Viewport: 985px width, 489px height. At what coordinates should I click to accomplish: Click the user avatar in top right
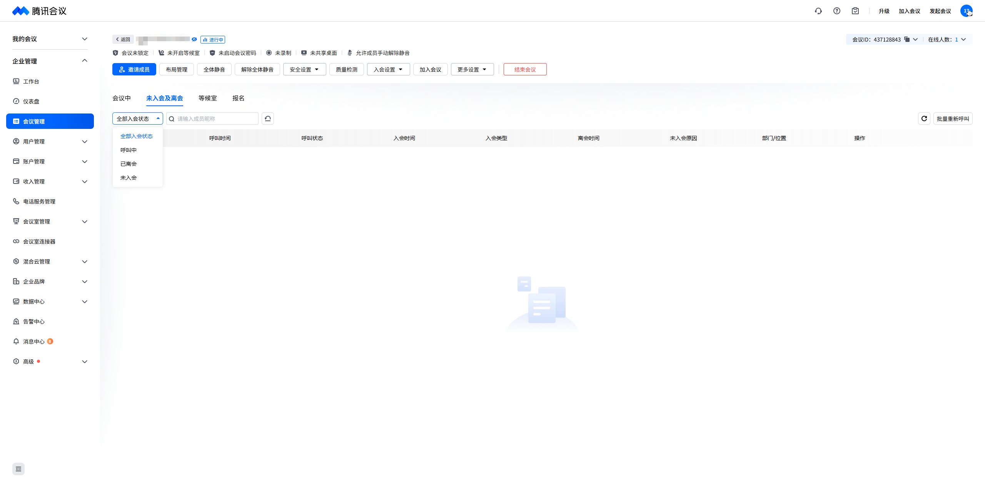966,11
